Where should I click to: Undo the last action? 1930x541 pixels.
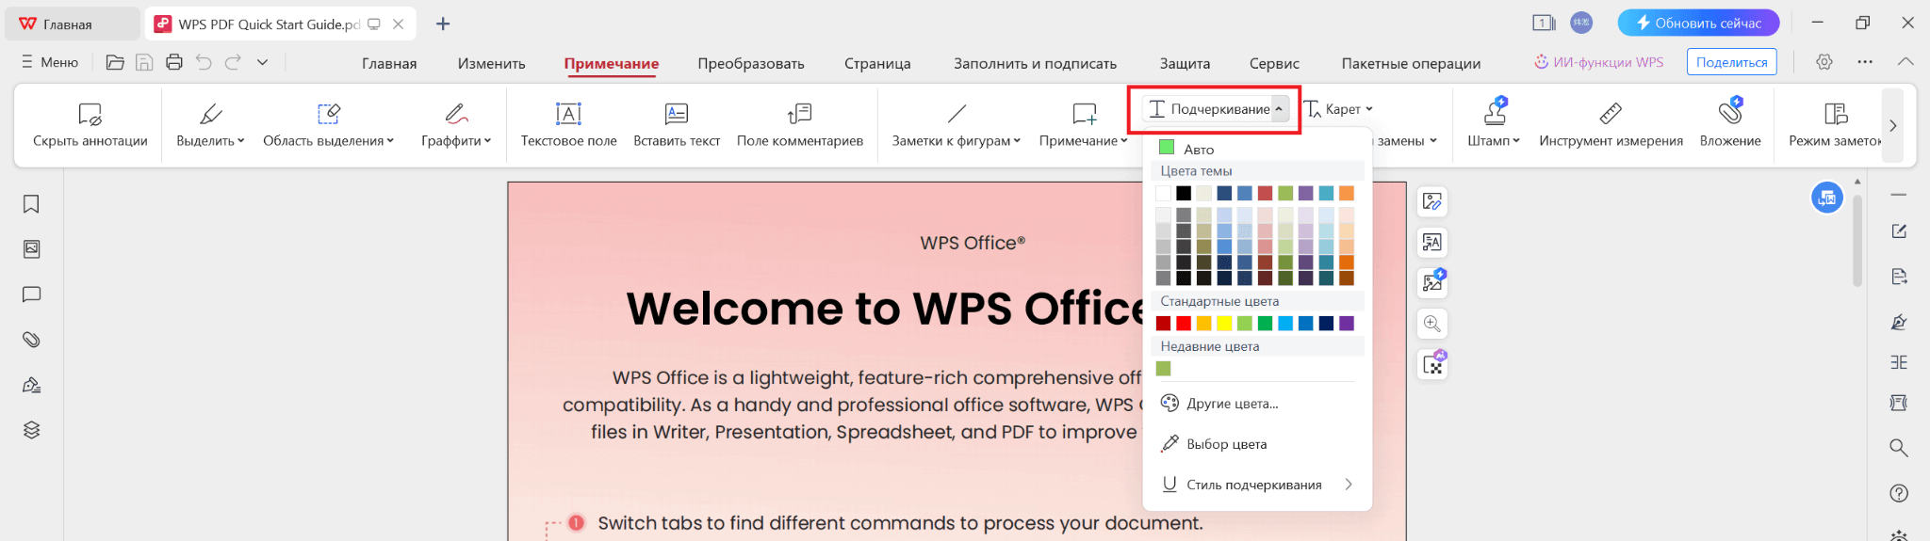coord(204,62)
